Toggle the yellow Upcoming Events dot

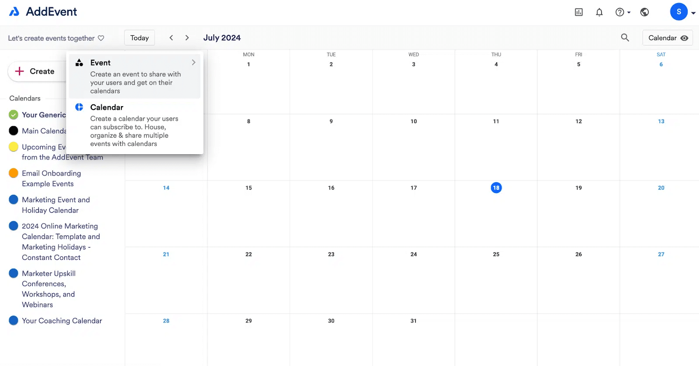[14, 147]
